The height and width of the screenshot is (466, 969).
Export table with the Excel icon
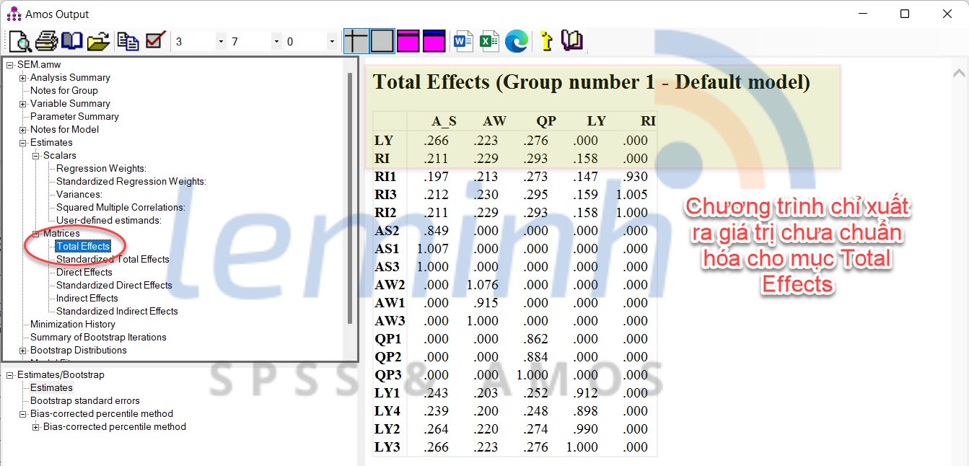(490, 41)
